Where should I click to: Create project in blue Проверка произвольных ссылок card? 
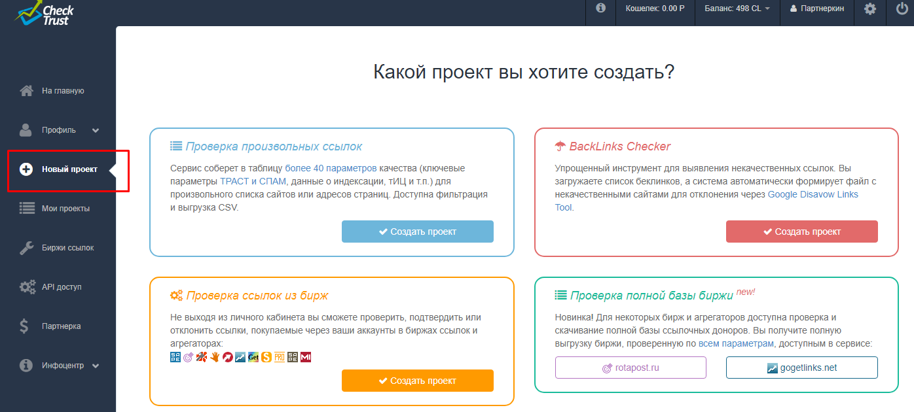tap(418, 232)
